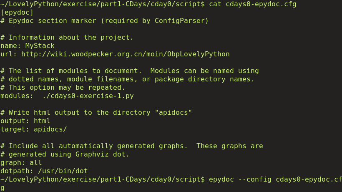
Task: Click the 'output: html' setting
Action: [x=25, y=121]
